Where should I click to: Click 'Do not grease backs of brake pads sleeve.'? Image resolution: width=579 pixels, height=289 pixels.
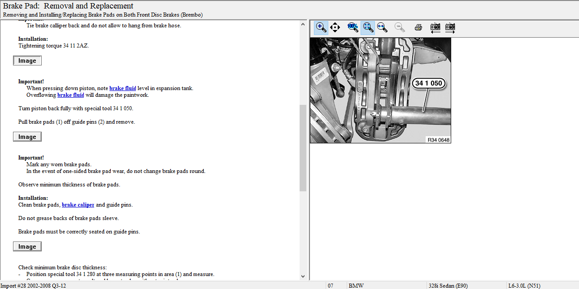click(69, 218)
